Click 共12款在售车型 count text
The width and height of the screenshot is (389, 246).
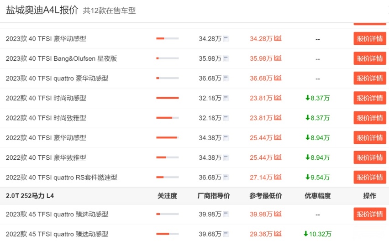click(x=109, y=10)
